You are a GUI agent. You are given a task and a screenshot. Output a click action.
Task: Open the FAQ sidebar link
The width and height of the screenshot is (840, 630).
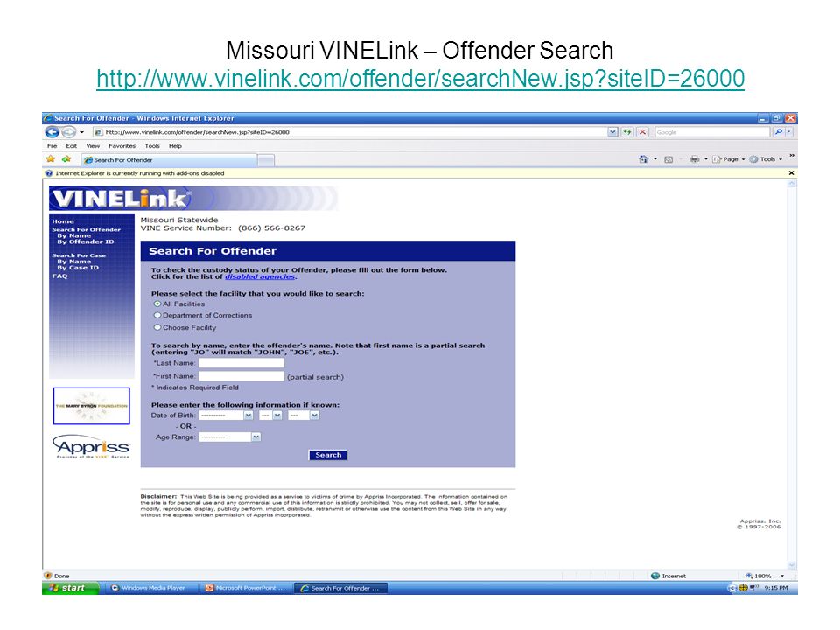(x=59, y=276)
